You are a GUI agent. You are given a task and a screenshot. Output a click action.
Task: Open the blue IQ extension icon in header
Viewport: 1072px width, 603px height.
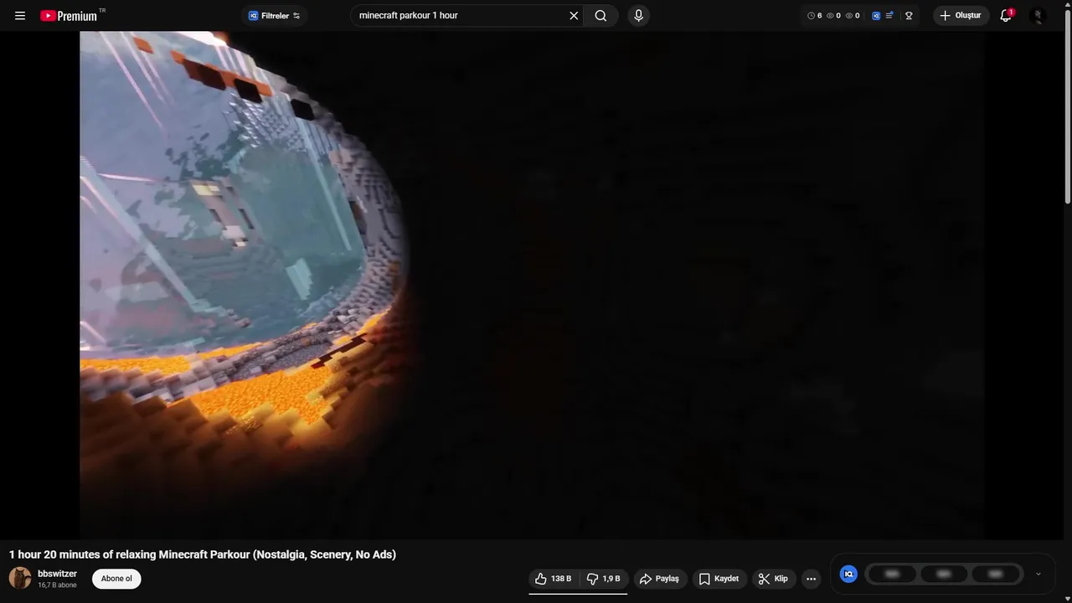point(876,16)
